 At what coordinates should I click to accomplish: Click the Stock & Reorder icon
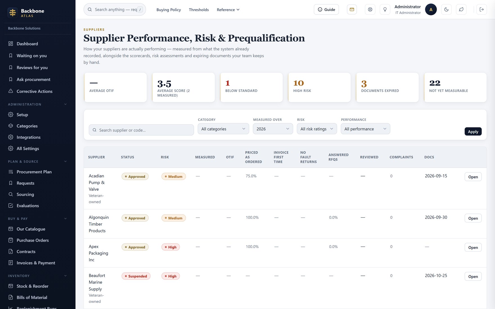(11, 286)
